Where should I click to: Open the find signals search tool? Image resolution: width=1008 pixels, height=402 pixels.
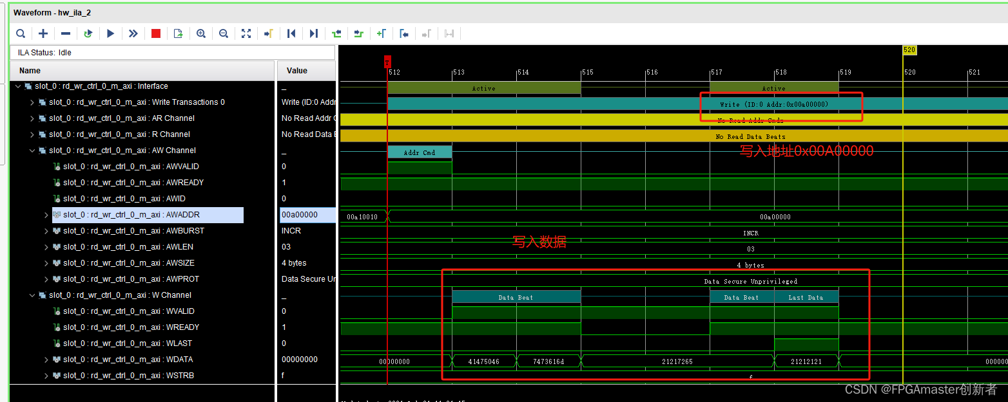click(21, 33)
